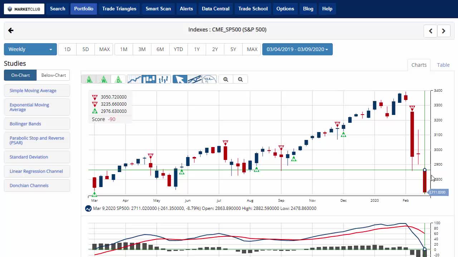The image size is (458, 257).
Task: Click the MarketClub logo
Action: (24, 9)
